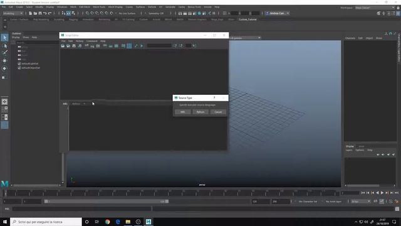This screenshot has height=226, width=401.
Task: Open the Modeling menu set dropdown
Action: coord(13,13)
